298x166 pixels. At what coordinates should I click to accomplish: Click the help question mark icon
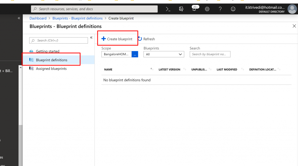tap(220, 9)
